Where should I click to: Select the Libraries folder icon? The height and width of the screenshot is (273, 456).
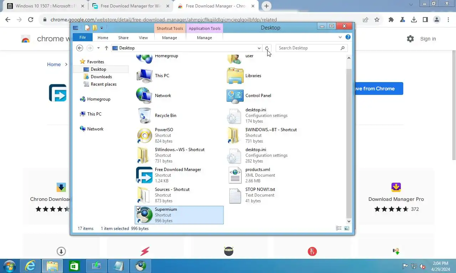point(235,76)
